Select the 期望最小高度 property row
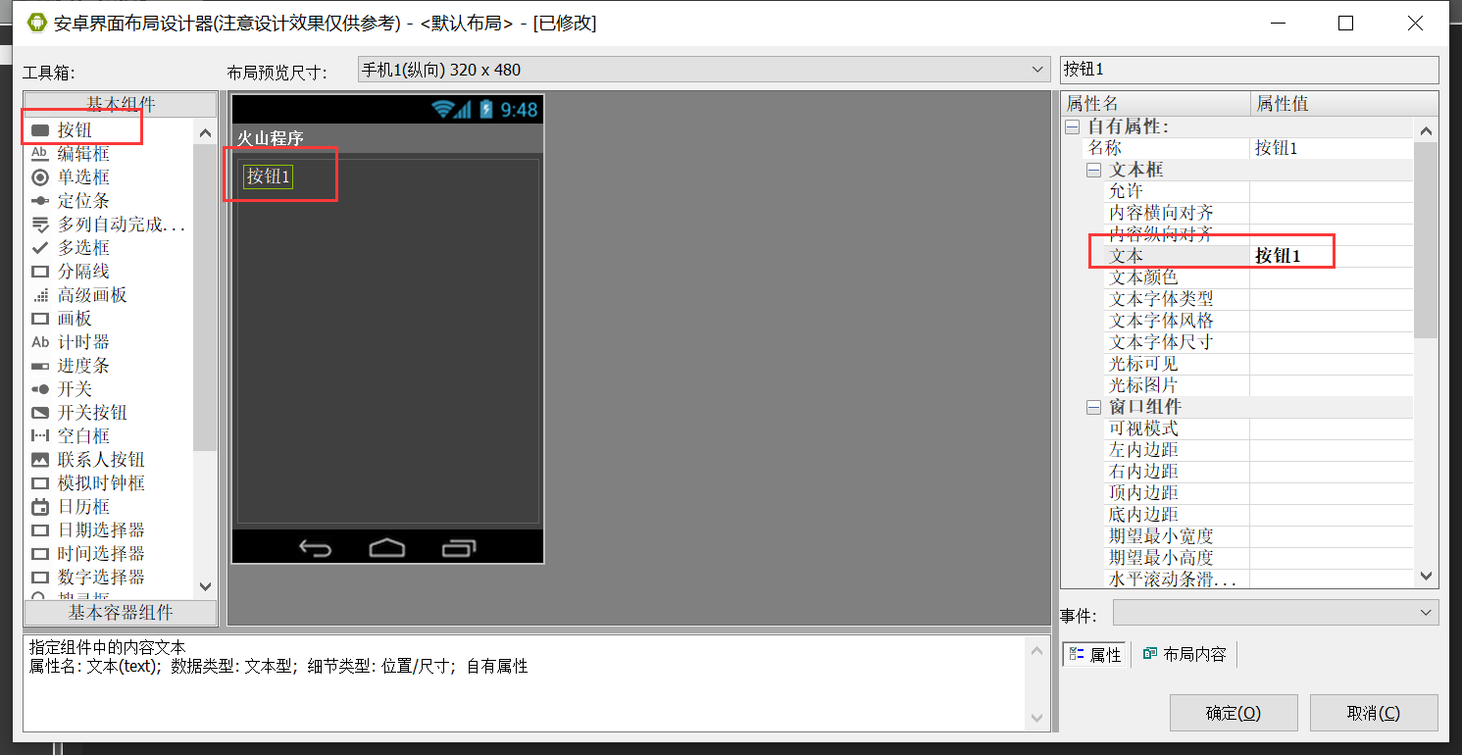 [x=1259, y=558]
